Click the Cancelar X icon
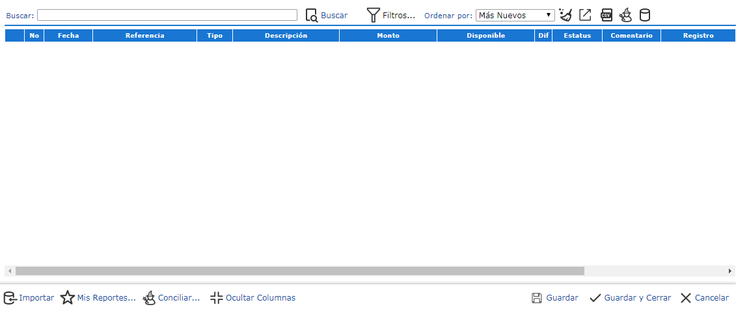The height and width of the screenshot is (311, 736). coord(686,298)
